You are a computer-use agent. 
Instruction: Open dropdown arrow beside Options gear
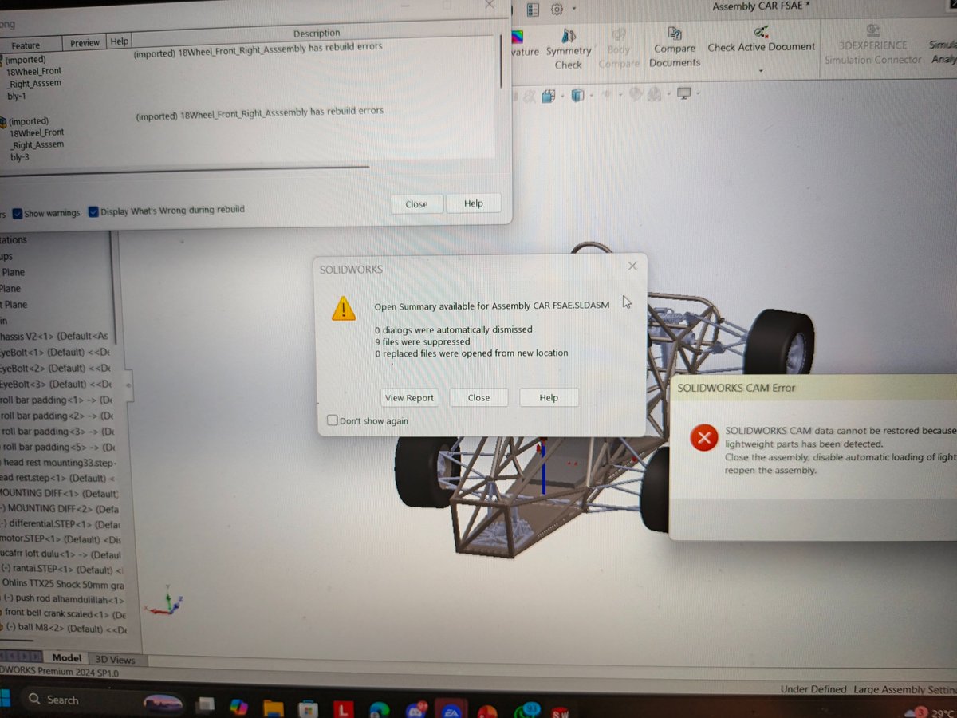pyautogui.click(x=573, y=10)
